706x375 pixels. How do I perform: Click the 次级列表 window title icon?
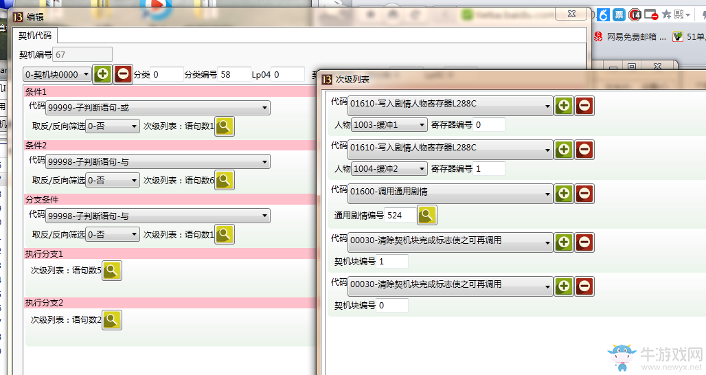tap(328, 80)
